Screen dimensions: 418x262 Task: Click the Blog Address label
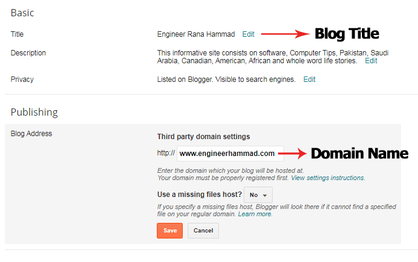(x=31, y=133)
